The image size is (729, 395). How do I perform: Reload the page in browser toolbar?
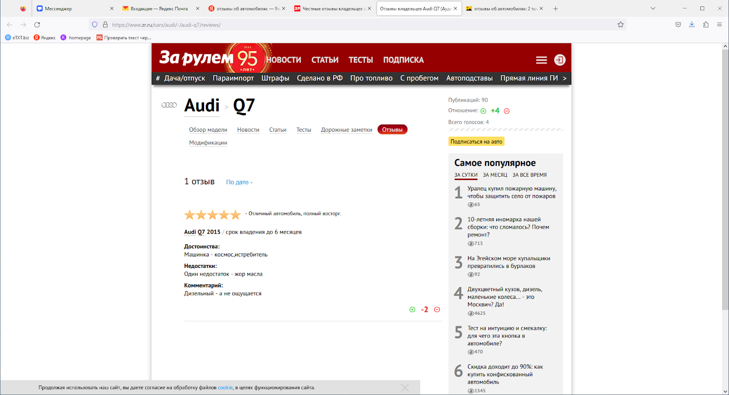[x=37, y=25]
